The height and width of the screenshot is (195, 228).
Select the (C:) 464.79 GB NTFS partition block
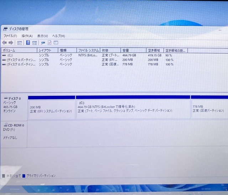pos(133,107)
